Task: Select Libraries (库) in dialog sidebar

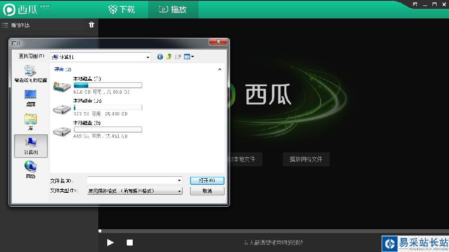Action: (30, 122)
